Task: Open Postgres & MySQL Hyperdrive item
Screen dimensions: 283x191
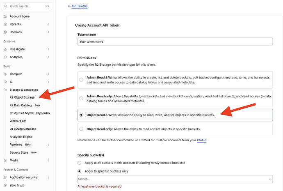Action: click(x=30, y=113)
